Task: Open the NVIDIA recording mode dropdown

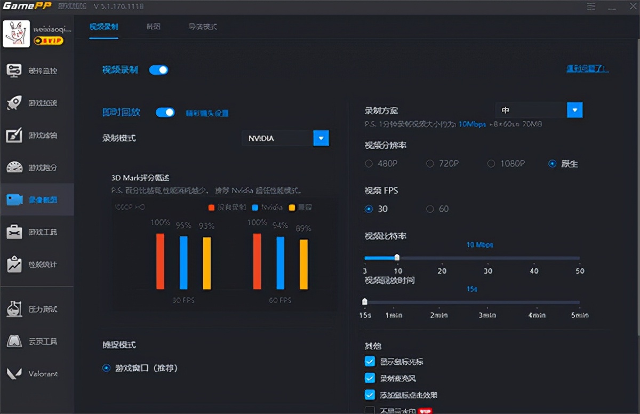Action: click(x=321, y=138)
